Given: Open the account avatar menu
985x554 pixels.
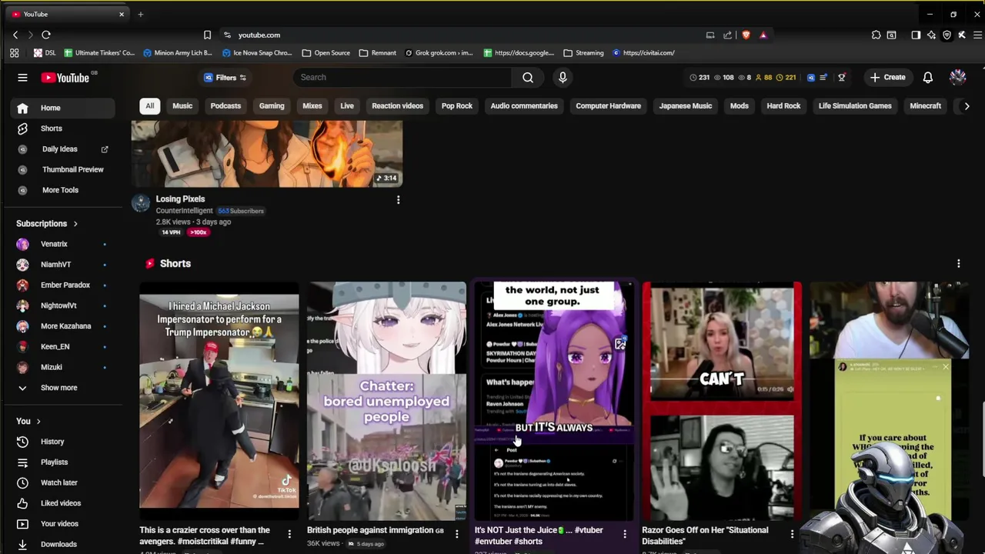Looking at the screenshot, I should (957, 77).
